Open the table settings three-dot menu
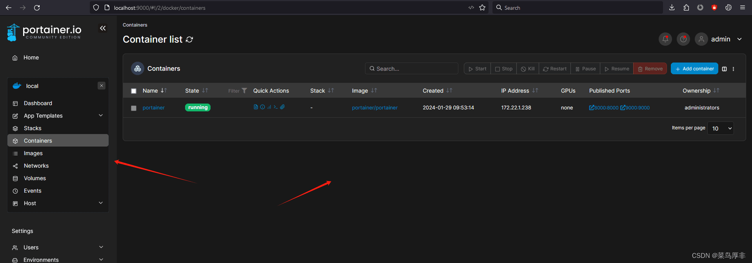The height and width of the screenshot is (263, 752). pyautogui.click(x=733, y=69)
